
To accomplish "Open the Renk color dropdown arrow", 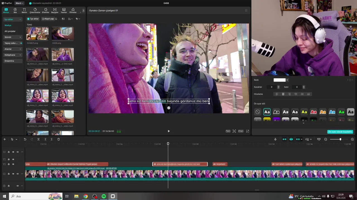I will (x=287, y=80).
